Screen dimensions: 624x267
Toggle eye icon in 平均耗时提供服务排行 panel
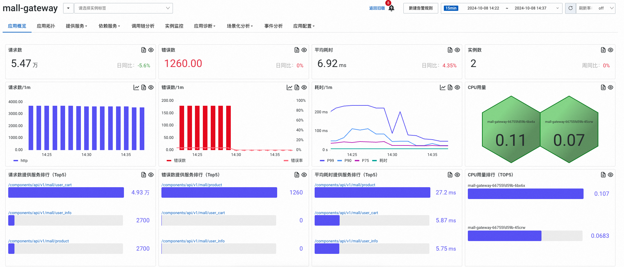tap(457, 175)
